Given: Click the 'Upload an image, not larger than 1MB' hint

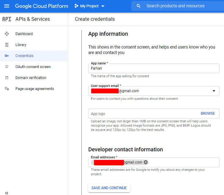Looking at the screenshot, I should (151, 125).
